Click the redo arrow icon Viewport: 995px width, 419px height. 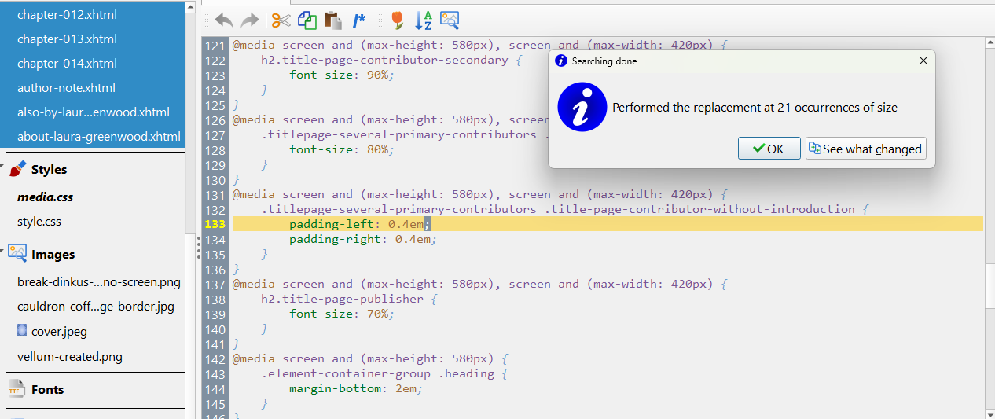[x=249, y=20]
